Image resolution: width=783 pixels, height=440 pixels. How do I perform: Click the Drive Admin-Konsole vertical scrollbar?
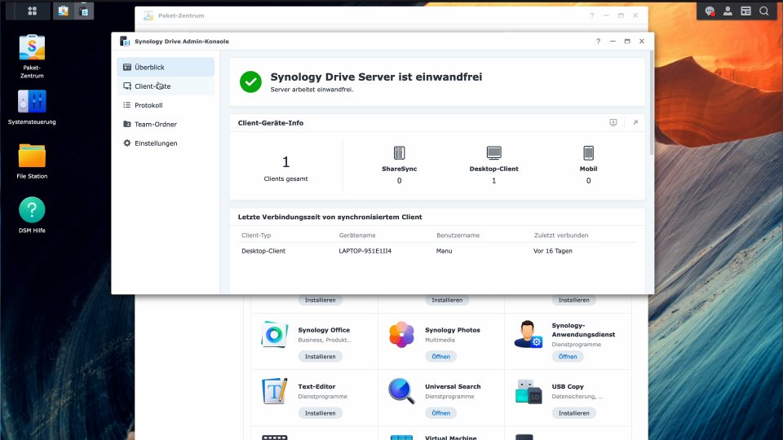coord(651,103)
